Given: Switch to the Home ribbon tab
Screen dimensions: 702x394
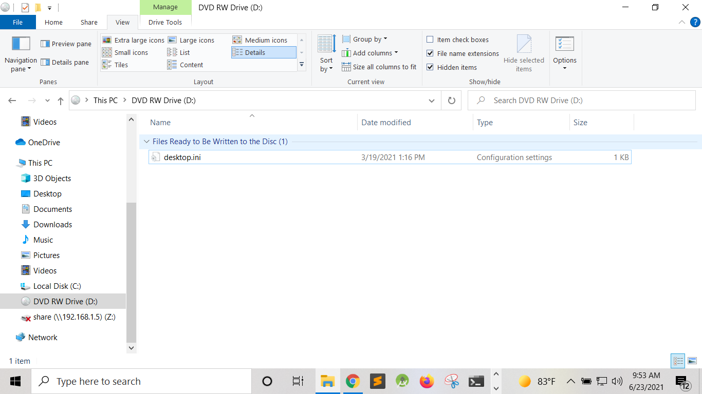Looking at the screenshot, I should [53, 22].
